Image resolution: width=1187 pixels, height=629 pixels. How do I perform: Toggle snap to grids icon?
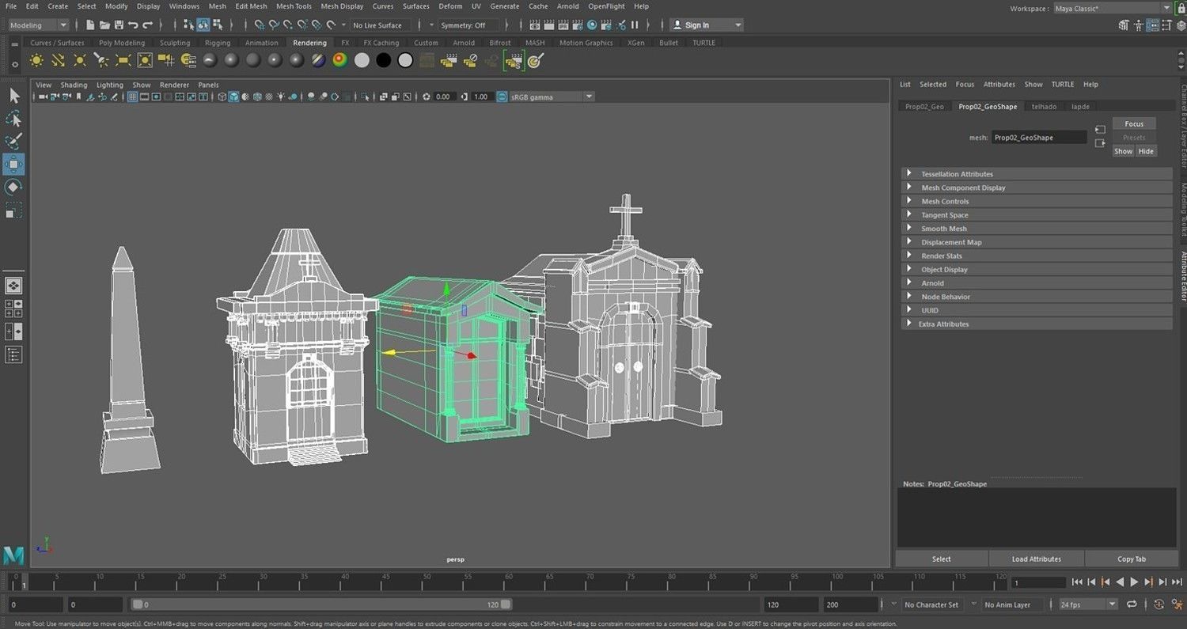tap(259, 25)
